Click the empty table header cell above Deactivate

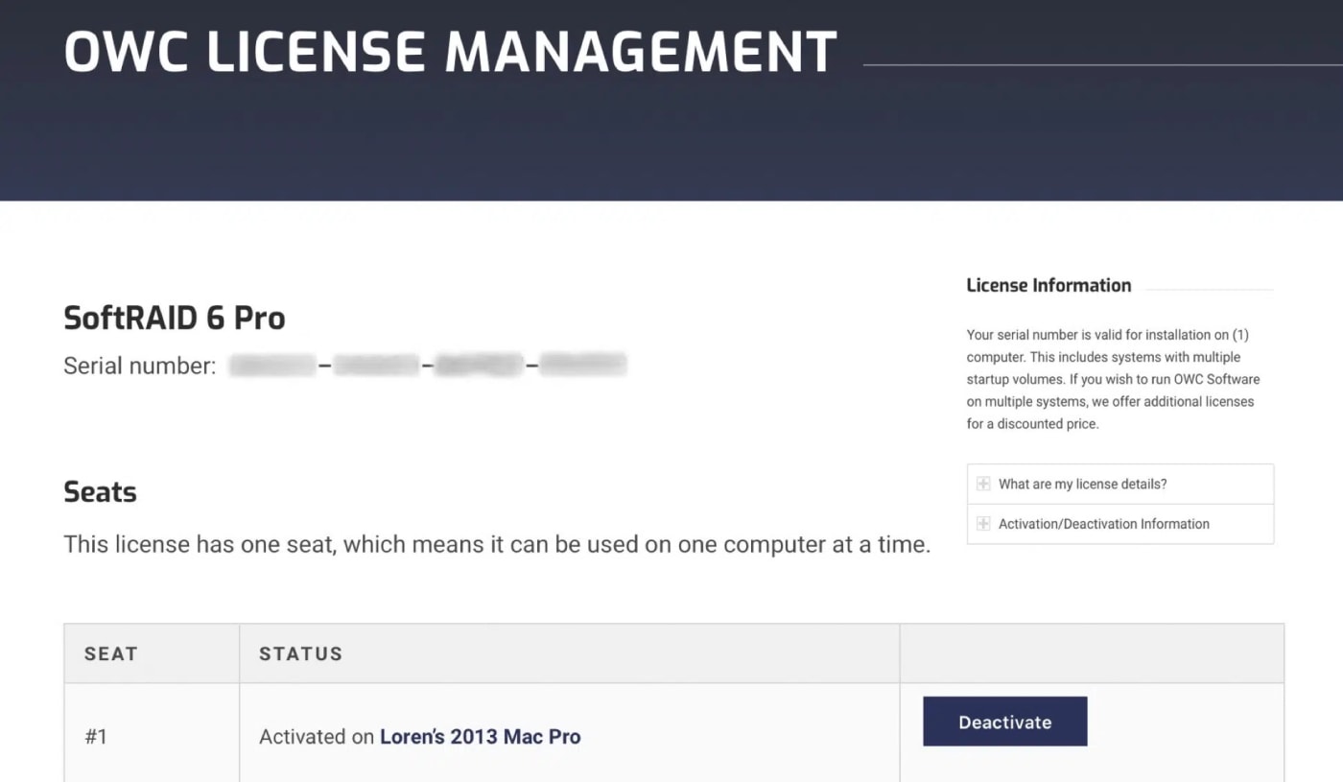(1092, 653)
